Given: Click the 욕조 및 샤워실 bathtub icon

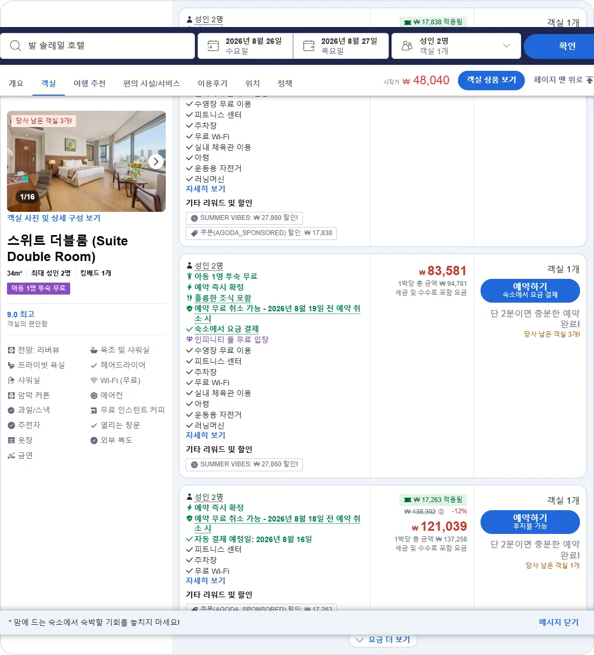Looking at the screenshot, I should (94, 350).
